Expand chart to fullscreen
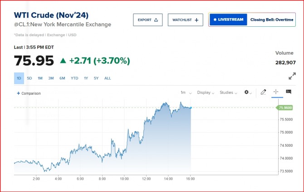304x192 pixels. (292, 76)
